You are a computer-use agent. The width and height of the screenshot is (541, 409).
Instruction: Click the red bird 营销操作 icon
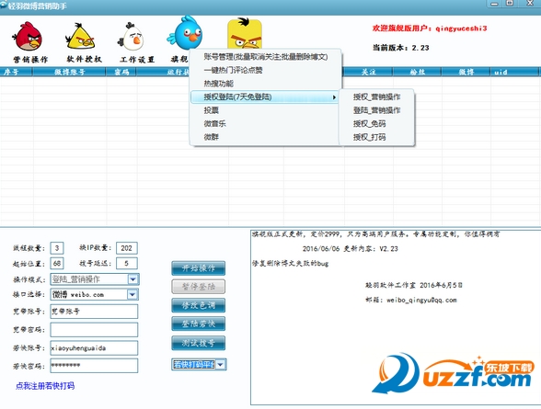(x=28, y=37)
